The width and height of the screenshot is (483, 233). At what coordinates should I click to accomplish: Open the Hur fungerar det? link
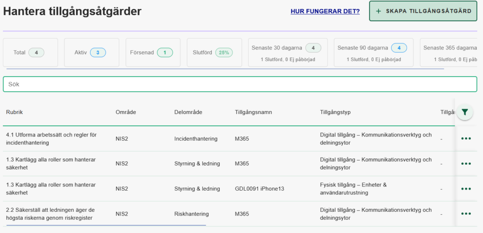click(325, 11)
